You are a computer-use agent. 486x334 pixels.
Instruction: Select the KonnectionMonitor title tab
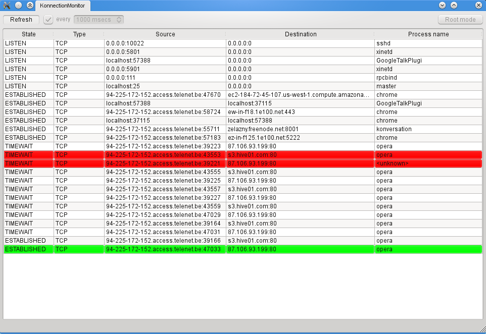[62, 6]
